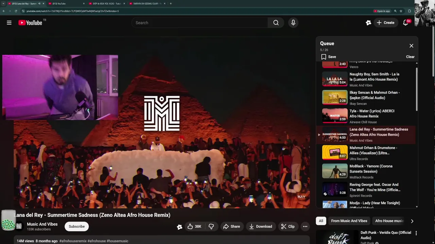Click the sparkle star icon beside Create

(368, 23)
